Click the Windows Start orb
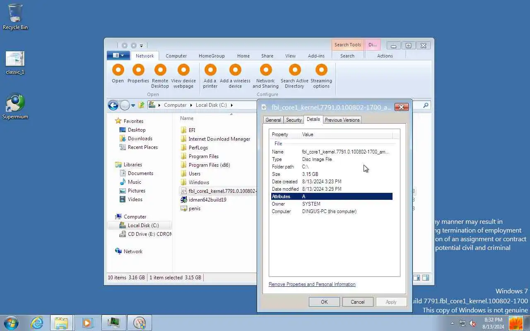Viewport: 530px width, 331px height. pyautogui.click(x=11, y=323)
